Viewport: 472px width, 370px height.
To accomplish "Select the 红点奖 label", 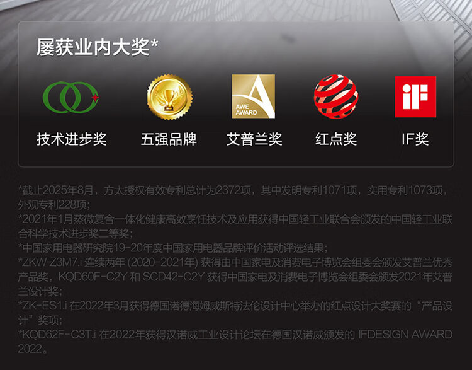I will point(336,139).
